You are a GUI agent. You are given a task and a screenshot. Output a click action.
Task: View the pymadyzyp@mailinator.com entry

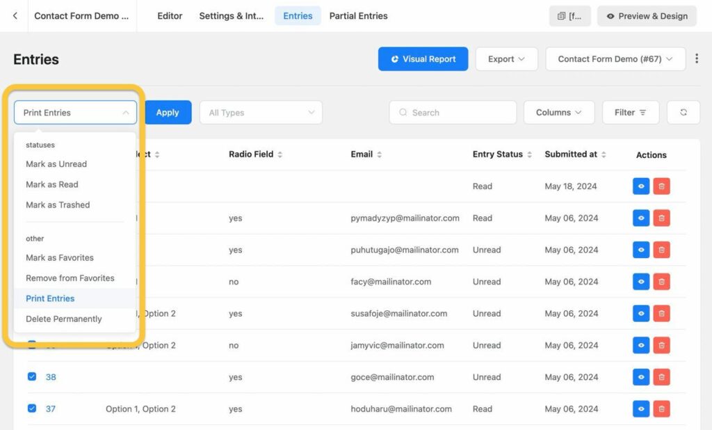click(x=640, y=218)
